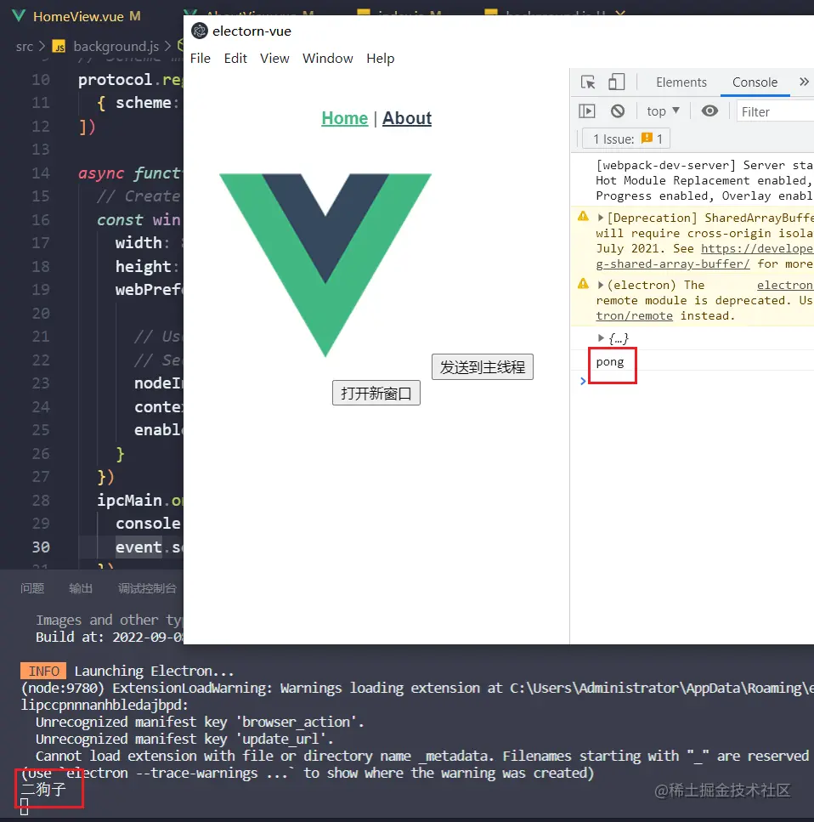Click src in the editor breadcrumb
The image size is (814, 822).
(24, 47)
